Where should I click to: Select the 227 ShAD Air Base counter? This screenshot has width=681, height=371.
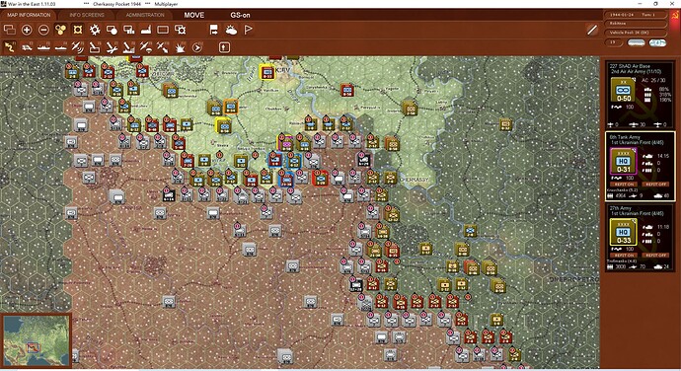624,91
